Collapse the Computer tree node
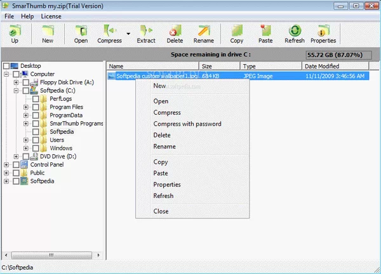The width and height of the screenshot is (381, 274). 6,74
